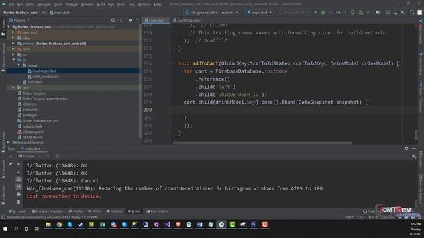Expand the .dart_tool folder
424x238 pixels.
(x=13, y=32)
